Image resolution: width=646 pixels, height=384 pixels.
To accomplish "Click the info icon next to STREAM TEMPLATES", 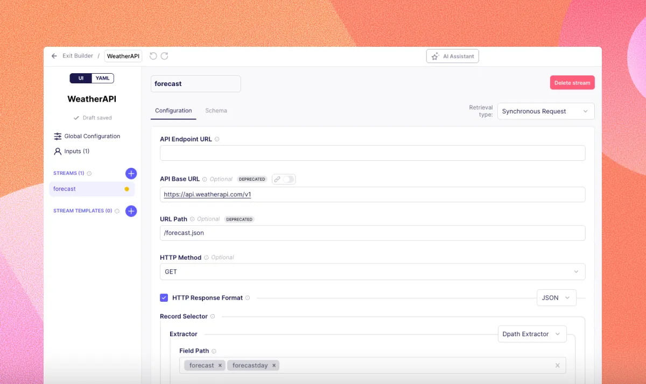I will pos(117,211).
